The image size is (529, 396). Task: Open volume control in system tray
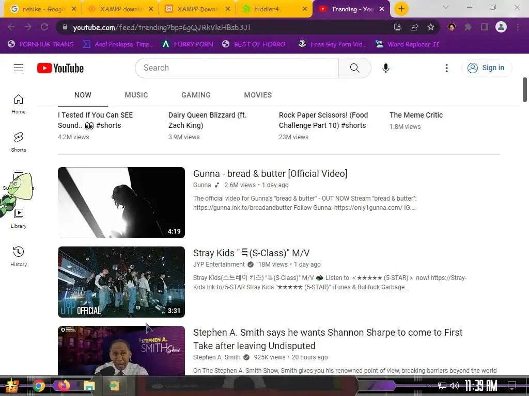[x=455, y=386]
